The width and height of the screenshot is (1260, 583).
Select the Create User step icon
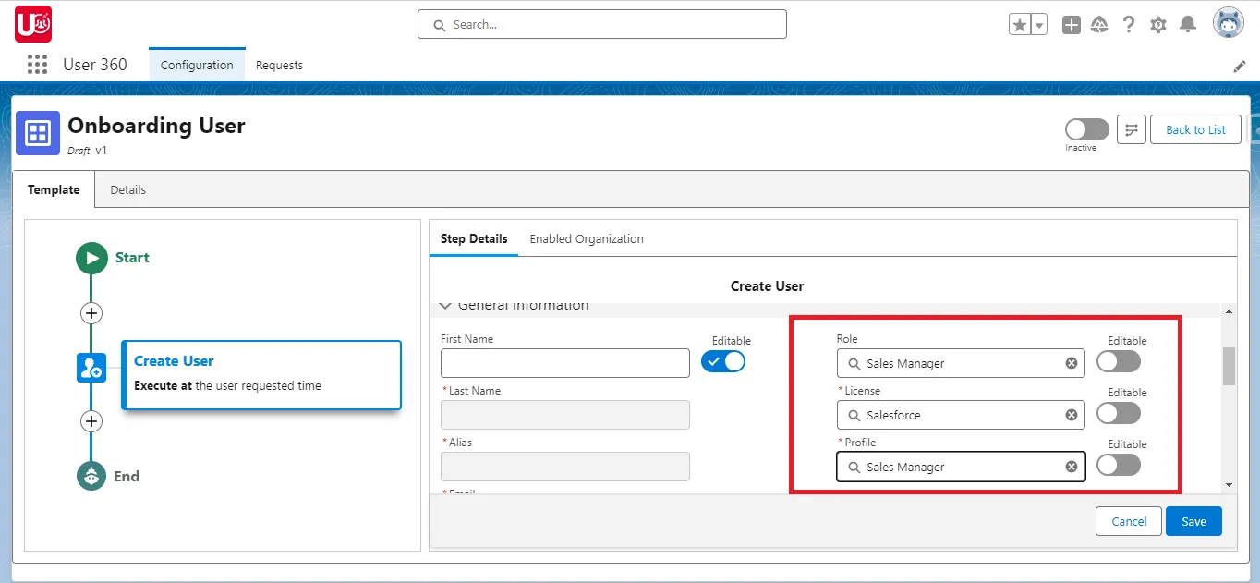tap(91, 367)
